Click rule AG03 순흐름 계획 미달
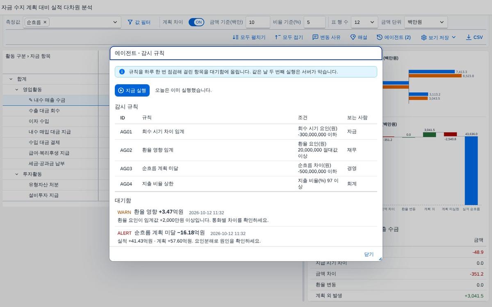The height and width of the screenshot is (307, 492). click(x=246, y=169)
